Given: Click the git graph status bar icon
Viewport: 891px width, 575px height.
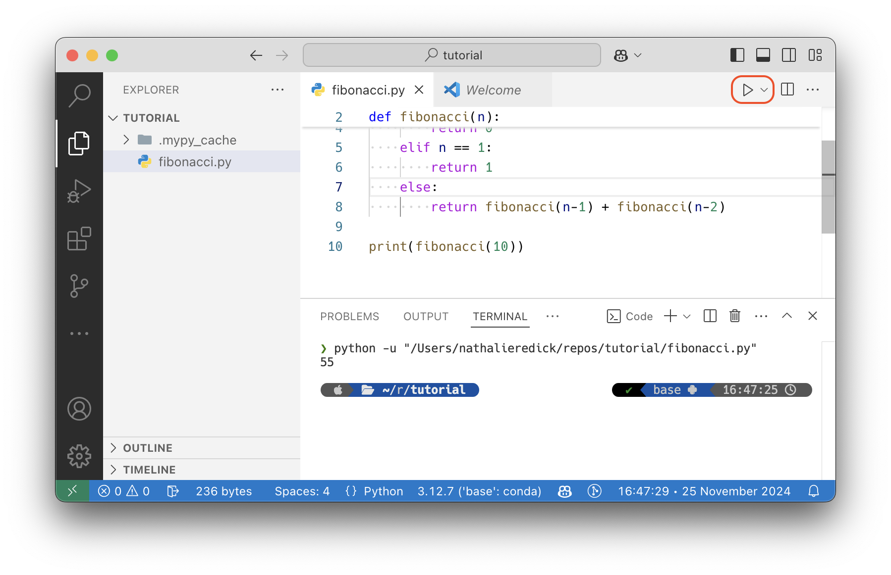Looking at the screenshot, I should pos(595,491).
